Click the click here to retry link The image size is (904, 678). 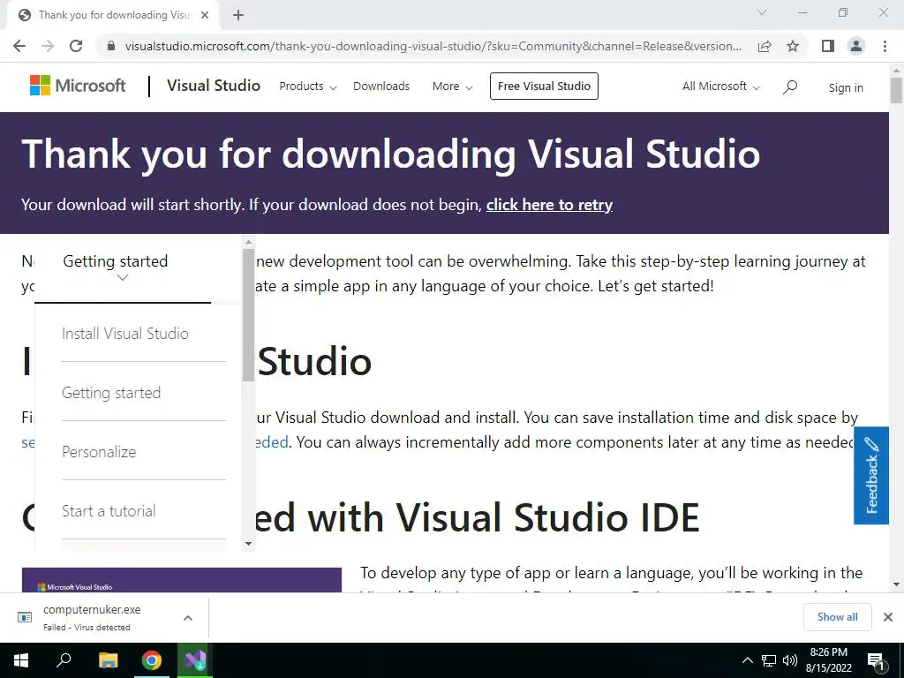click(549, 205)
